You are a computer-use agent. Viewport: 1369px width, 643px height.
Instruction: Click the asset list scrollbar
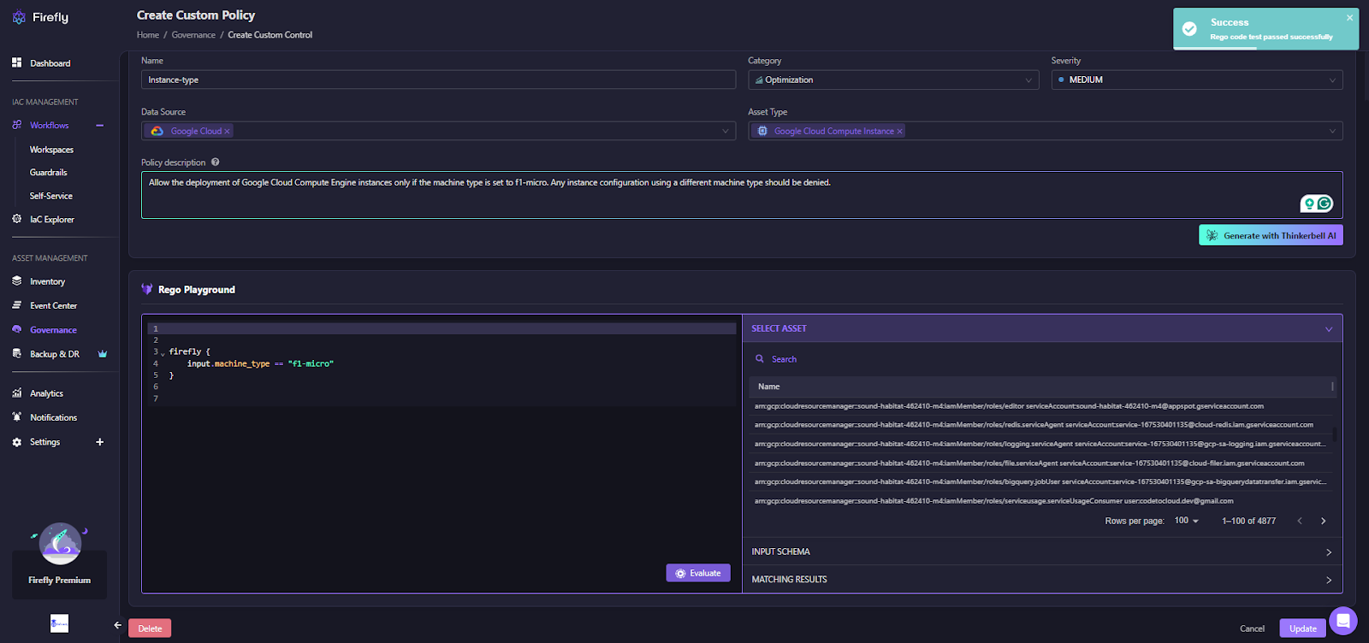1334,434
